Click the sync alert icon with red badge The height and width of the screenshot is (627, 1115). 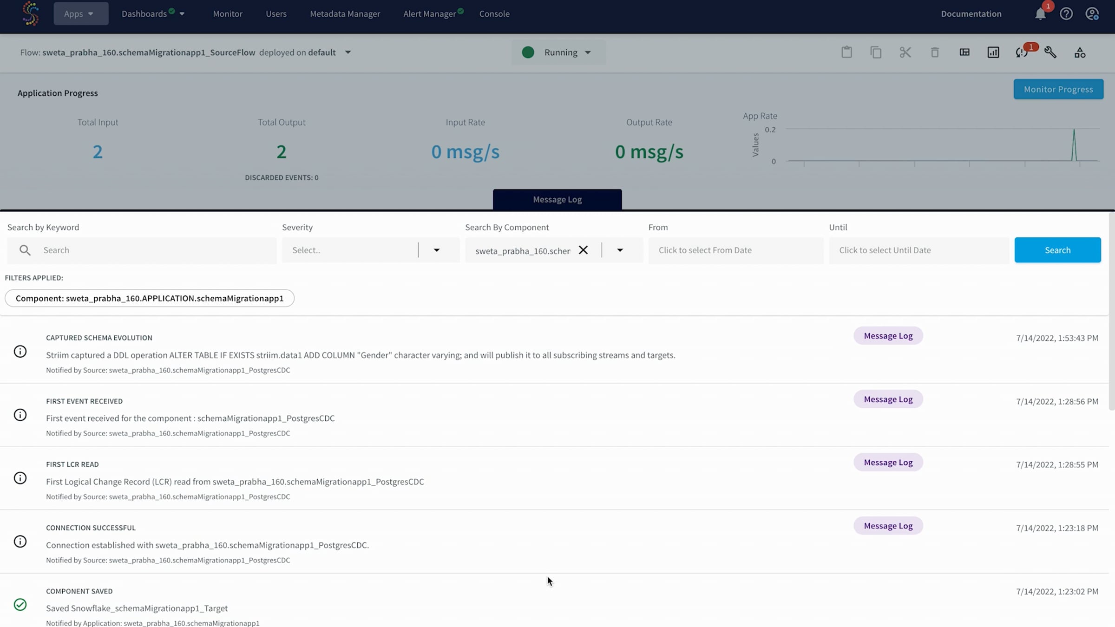[1022, 52]
